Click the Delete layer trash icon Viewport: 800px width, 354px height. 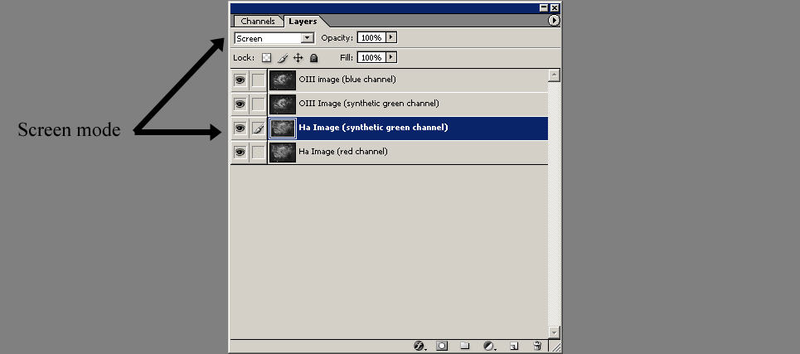[x=537, y=346]
